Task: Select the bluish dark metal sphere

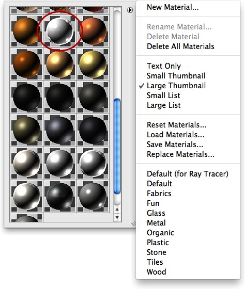Action: click(x=59, y=130)
